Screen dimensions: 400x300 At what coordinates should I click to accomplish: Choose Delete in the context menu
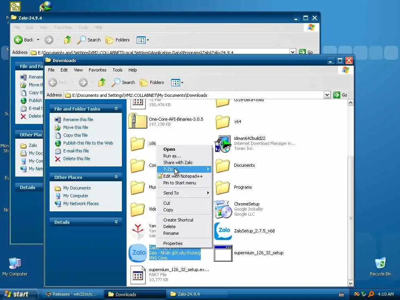click(184, 227)
